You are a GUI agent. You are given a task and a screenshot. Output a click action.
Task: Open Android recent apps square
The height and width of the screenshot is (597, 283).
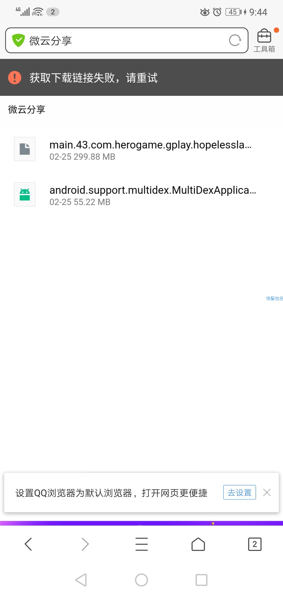(x=202, y=580)
